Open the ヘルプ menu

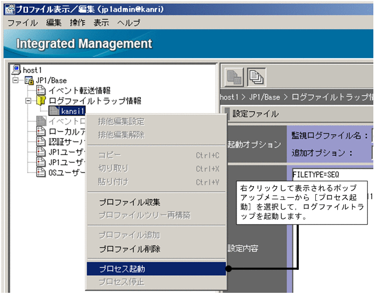click(x=129, y=22)
